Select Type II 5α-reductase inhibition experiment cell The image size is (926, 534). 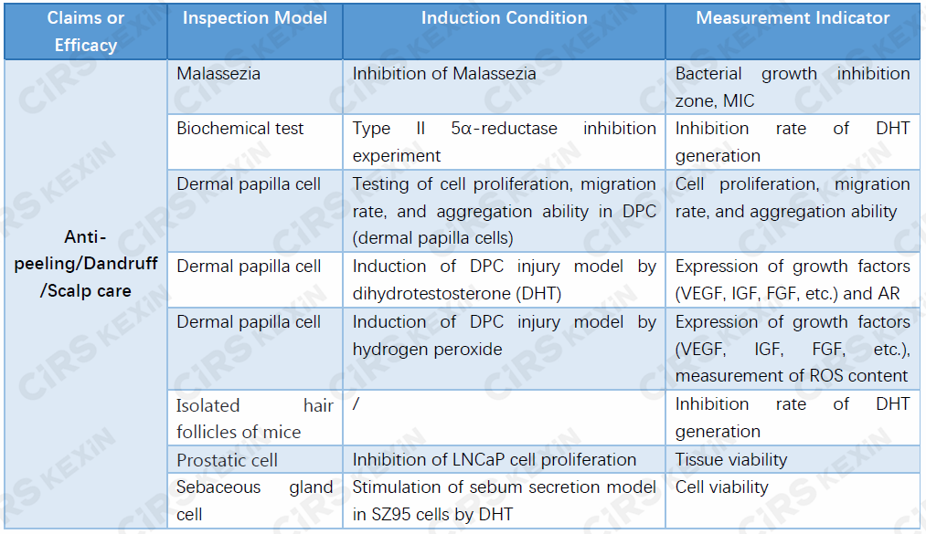pyautogui.click(x=505, y=141)
